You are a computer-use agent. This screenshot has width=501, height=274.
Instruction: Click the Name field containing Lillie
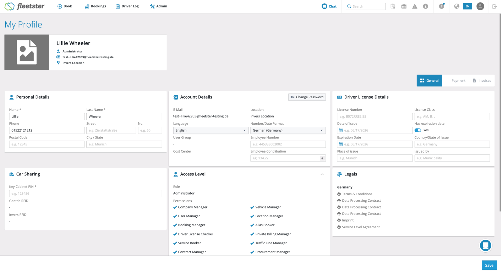tap(47, 116)
